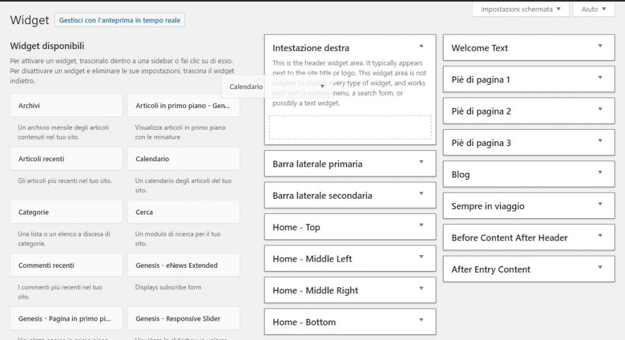Click Gestisci con l'anteprima in tempo reale
This screenshot has width=625, height=340.
click(120, 21)
